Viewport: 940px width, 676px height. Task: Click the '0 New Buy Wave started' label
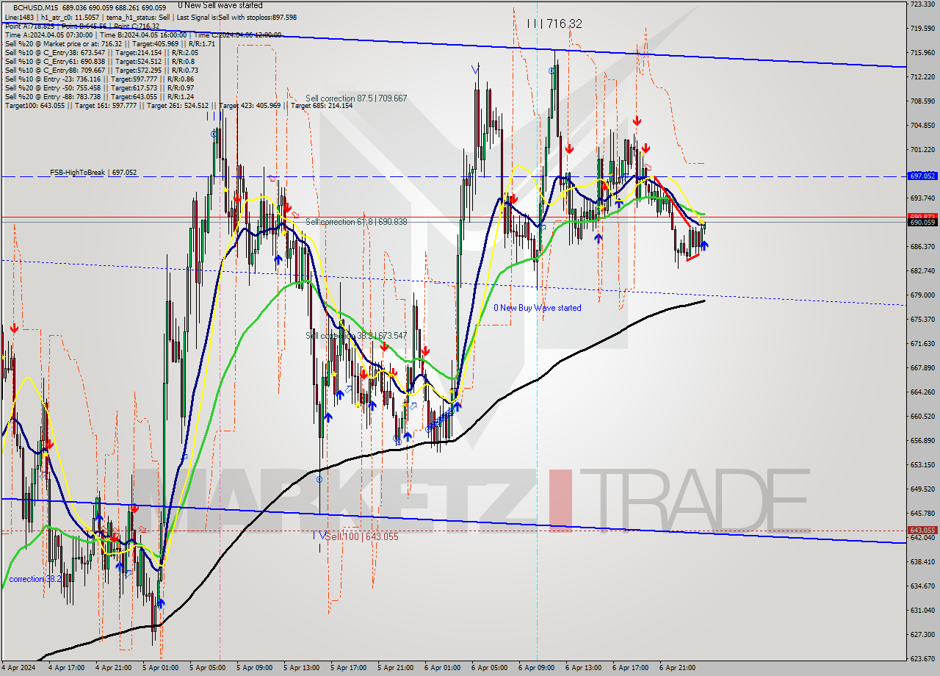click(x=537, y=308)
